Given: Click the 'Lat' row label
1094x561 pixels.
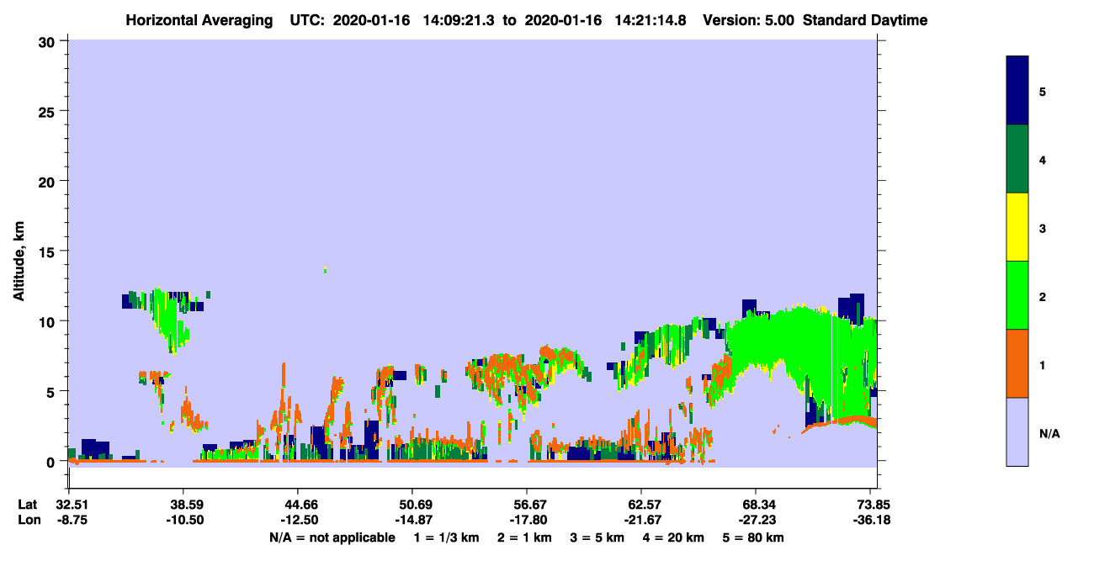Looking at the screenshot, I should tap(27, 505).
